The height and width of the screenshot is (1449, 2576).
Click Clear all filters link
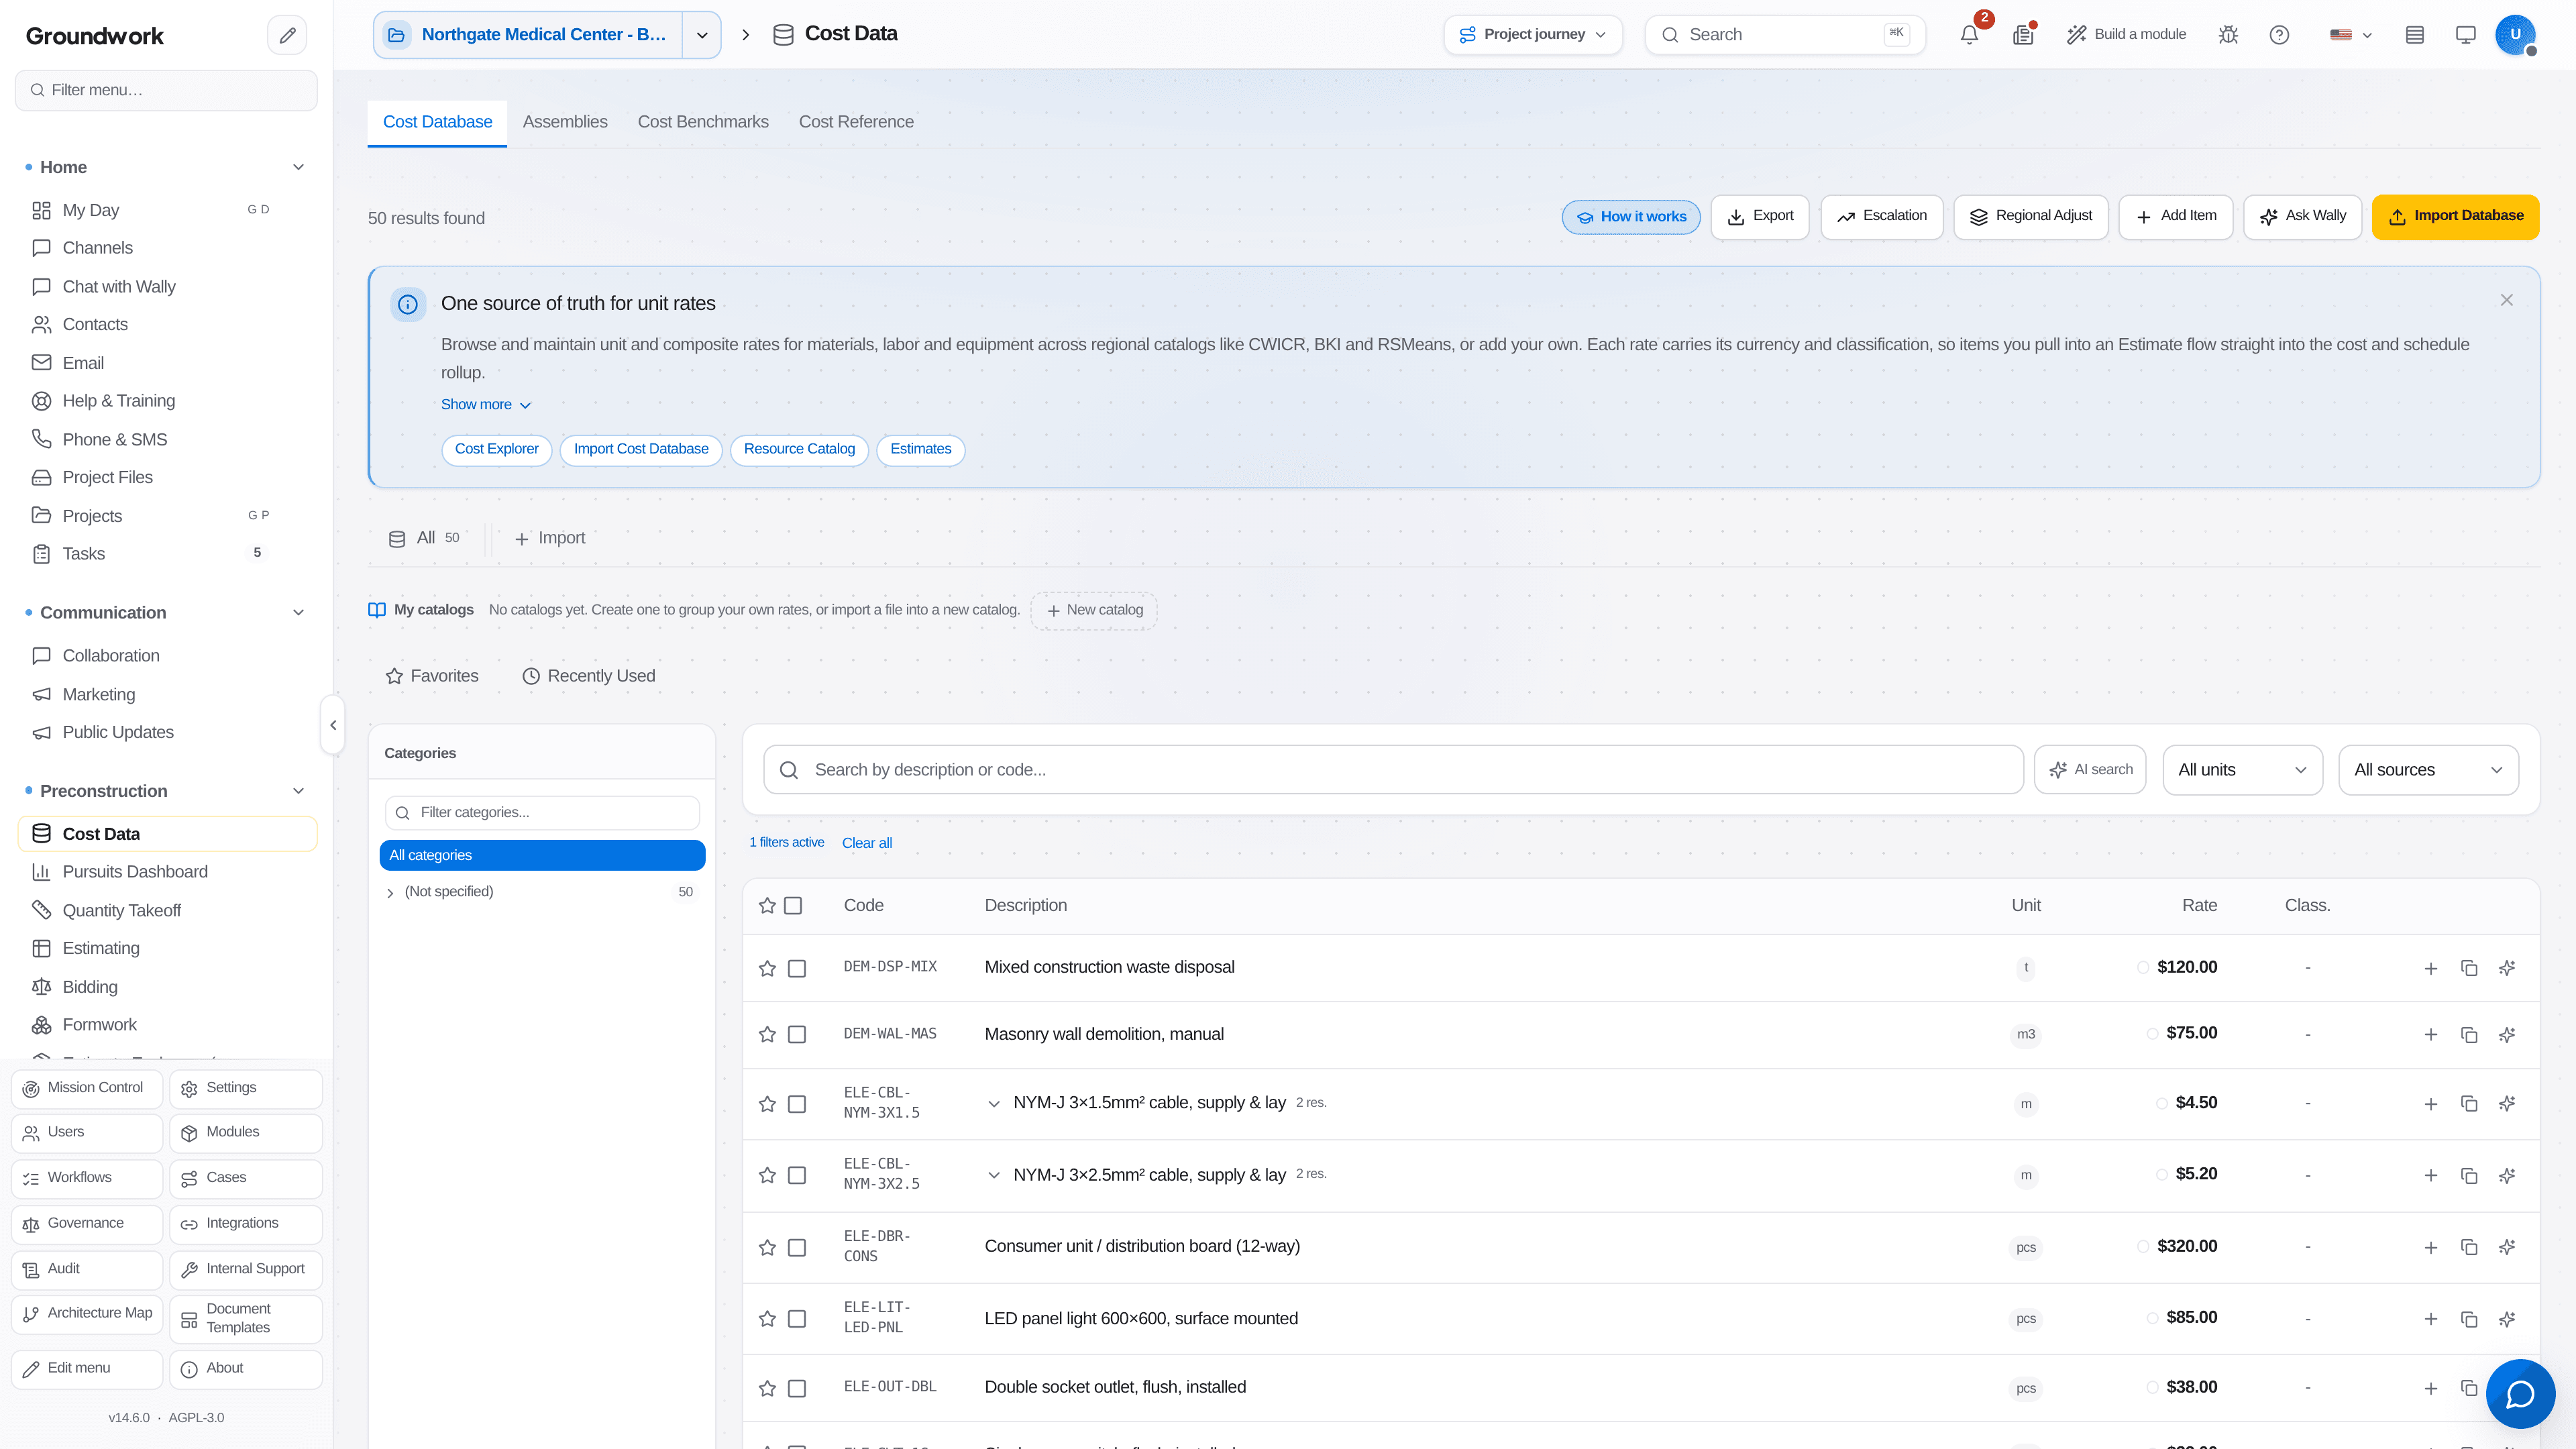[x=866, y=843]
